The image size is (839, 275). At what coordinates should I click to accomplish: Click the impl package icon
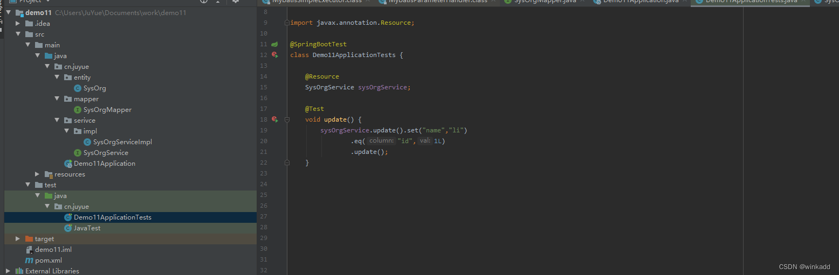pyautogui.click(x=78, y=131)
